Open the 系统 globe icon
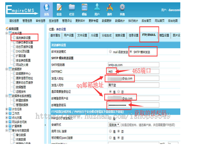The image size is (206, 145). [46, 7]
